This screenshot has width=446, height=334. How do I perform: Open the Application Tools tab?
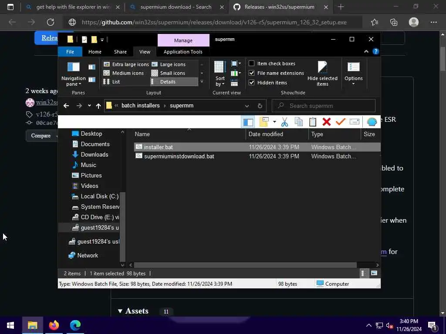pos(183,52)
